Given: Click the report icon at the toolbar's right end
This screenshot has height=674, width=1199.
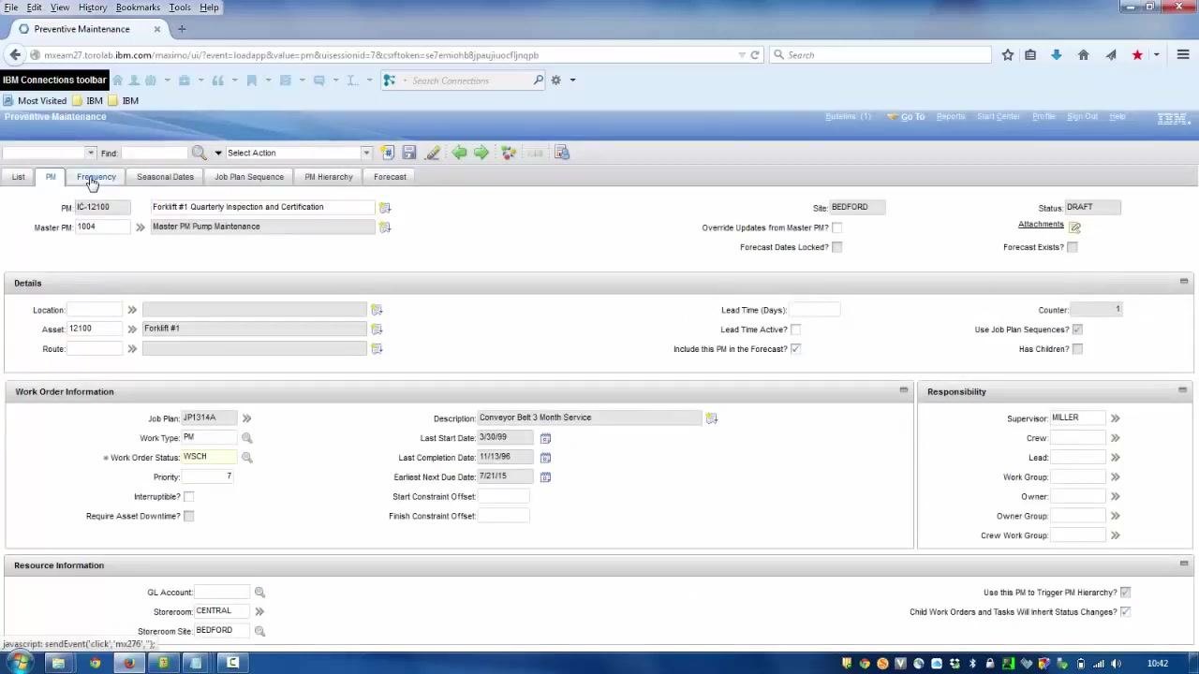Looking at the screenshot, I should pos(562,153).
